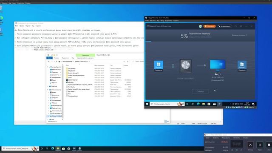
Task: Open the PCTrans menu icon beside minimize
Action: tap(241, 26)
